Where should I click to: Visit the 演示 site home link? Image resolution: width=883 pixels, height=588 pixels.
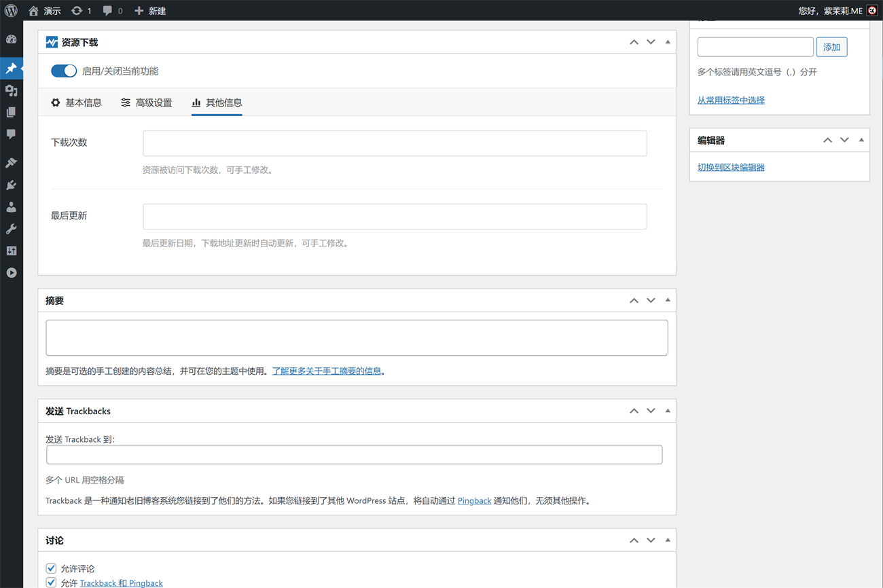click(44, 10)
